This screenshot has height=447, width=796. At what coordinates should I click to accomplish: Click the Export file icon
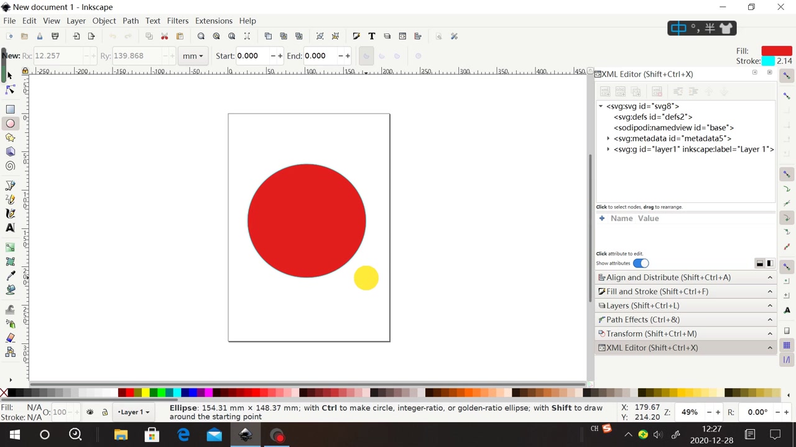(x=91, y=37)
